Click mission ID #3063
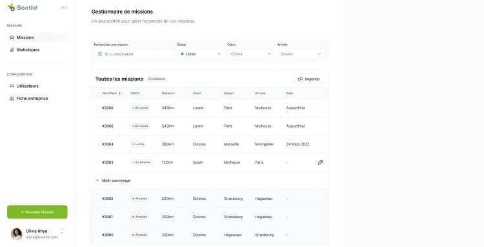The image size is (484, 247). click(108, 163)
